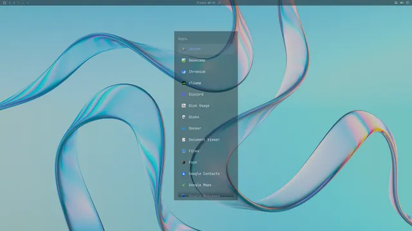This screenshot has height=231, width=412.
Task: Open Document Viewer from the launcher
Action: tap(206, 140)
